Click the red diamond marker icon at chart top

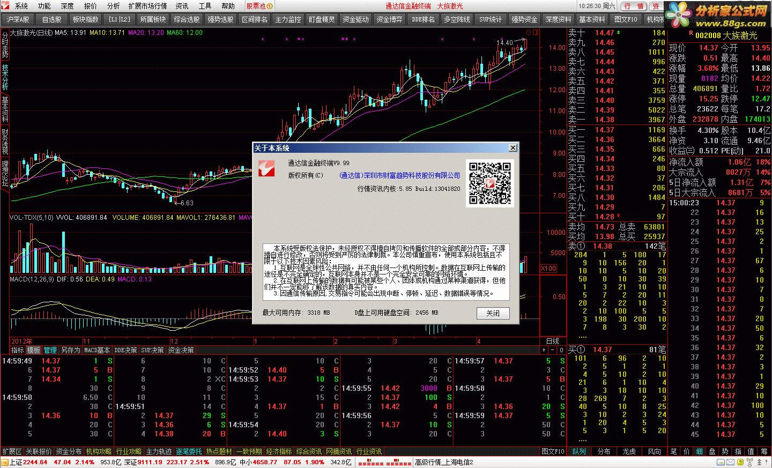pos(528,33)
